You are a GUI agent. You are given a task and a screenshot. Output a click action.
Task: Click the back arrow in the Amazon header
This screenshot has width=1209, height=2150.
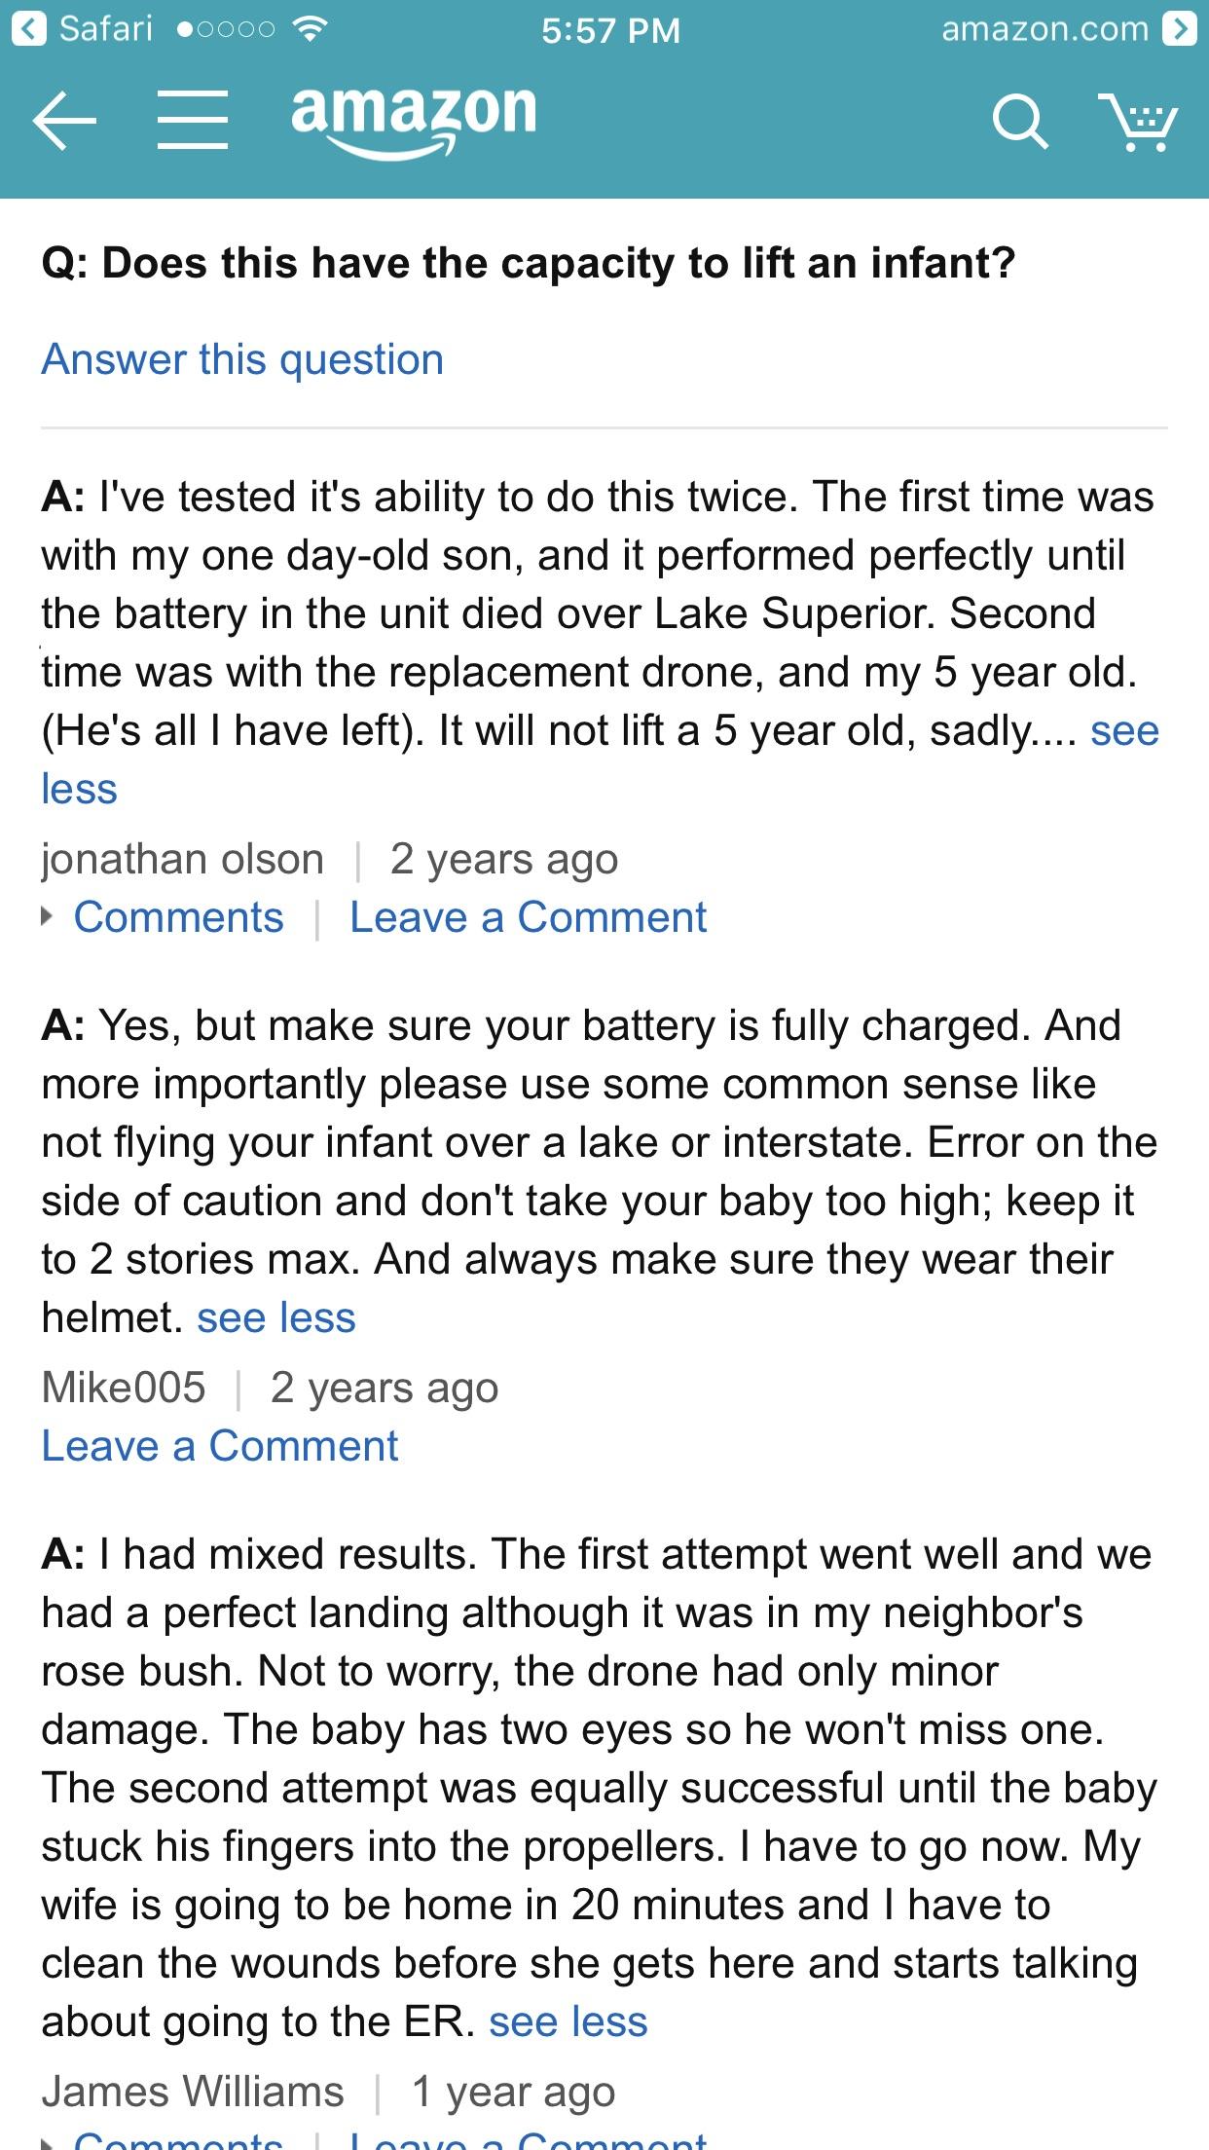click(x=64, y=121)
